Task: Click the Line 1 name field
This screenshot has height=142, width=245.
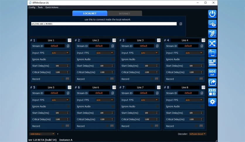Action: pos(51,40)
